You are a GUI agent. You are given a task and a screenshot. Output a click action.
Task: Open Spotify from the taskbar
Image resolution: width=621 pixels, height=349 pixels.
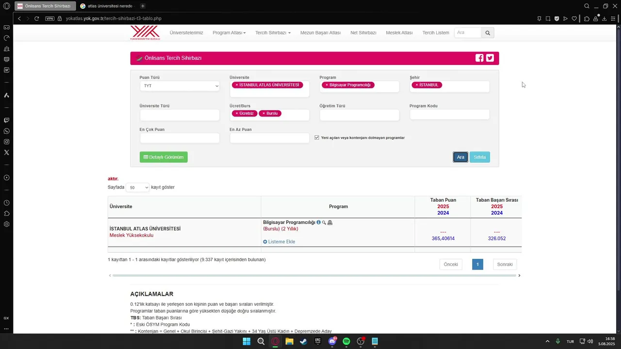click(346, 341)
